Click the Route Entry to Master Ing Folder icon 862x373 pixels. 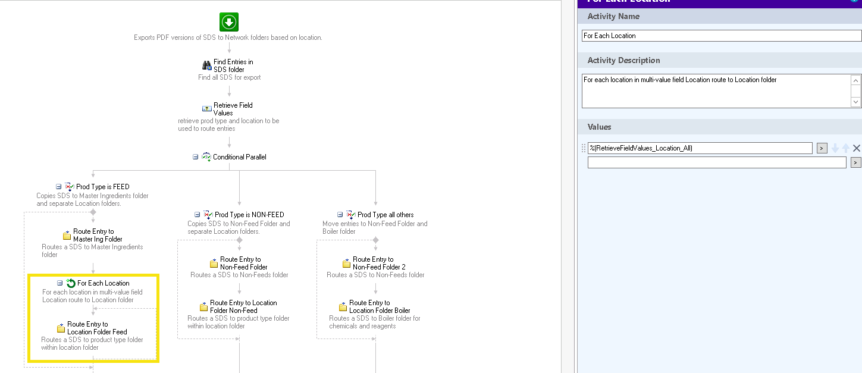67,236
